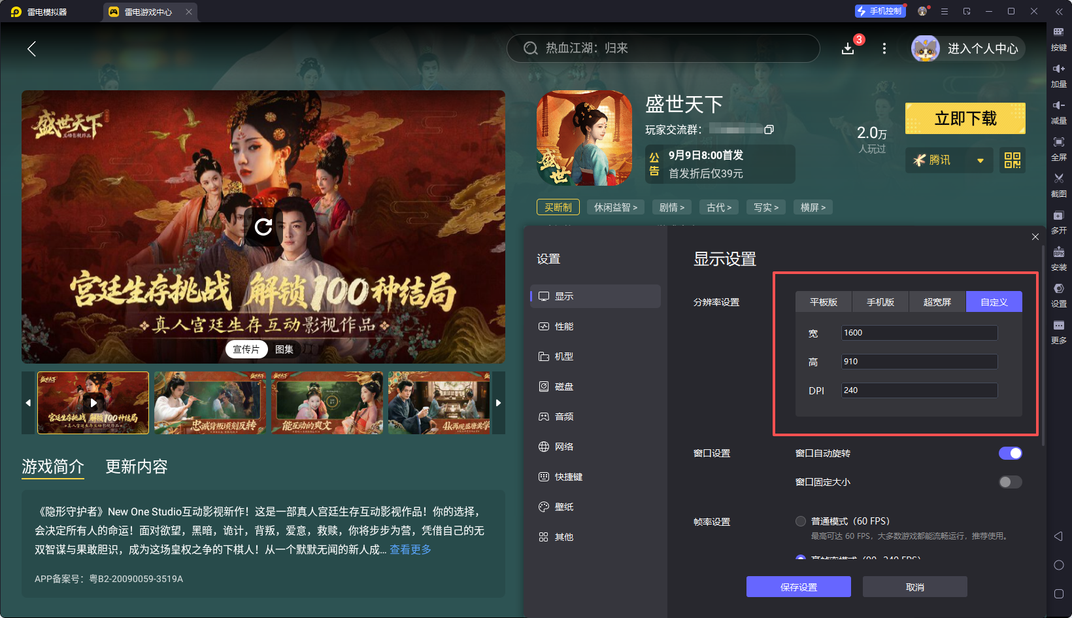Select the 手机版 resolution tab
Viewport: 1072px width, 618px height.
coord(880,302)
